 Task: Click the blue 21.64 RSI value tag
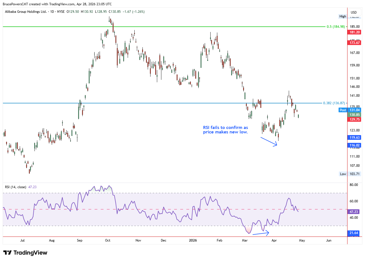(x=354, y=233)
